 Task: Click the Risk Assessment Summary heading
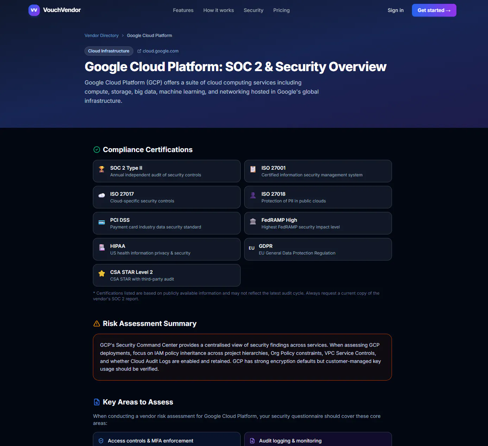coord(150,323)
